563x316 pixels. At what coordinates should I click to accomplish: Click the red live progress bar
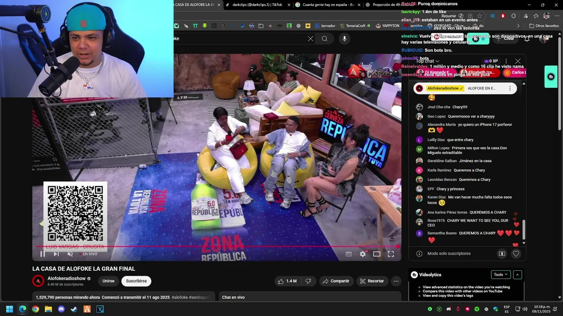point(216,247)
